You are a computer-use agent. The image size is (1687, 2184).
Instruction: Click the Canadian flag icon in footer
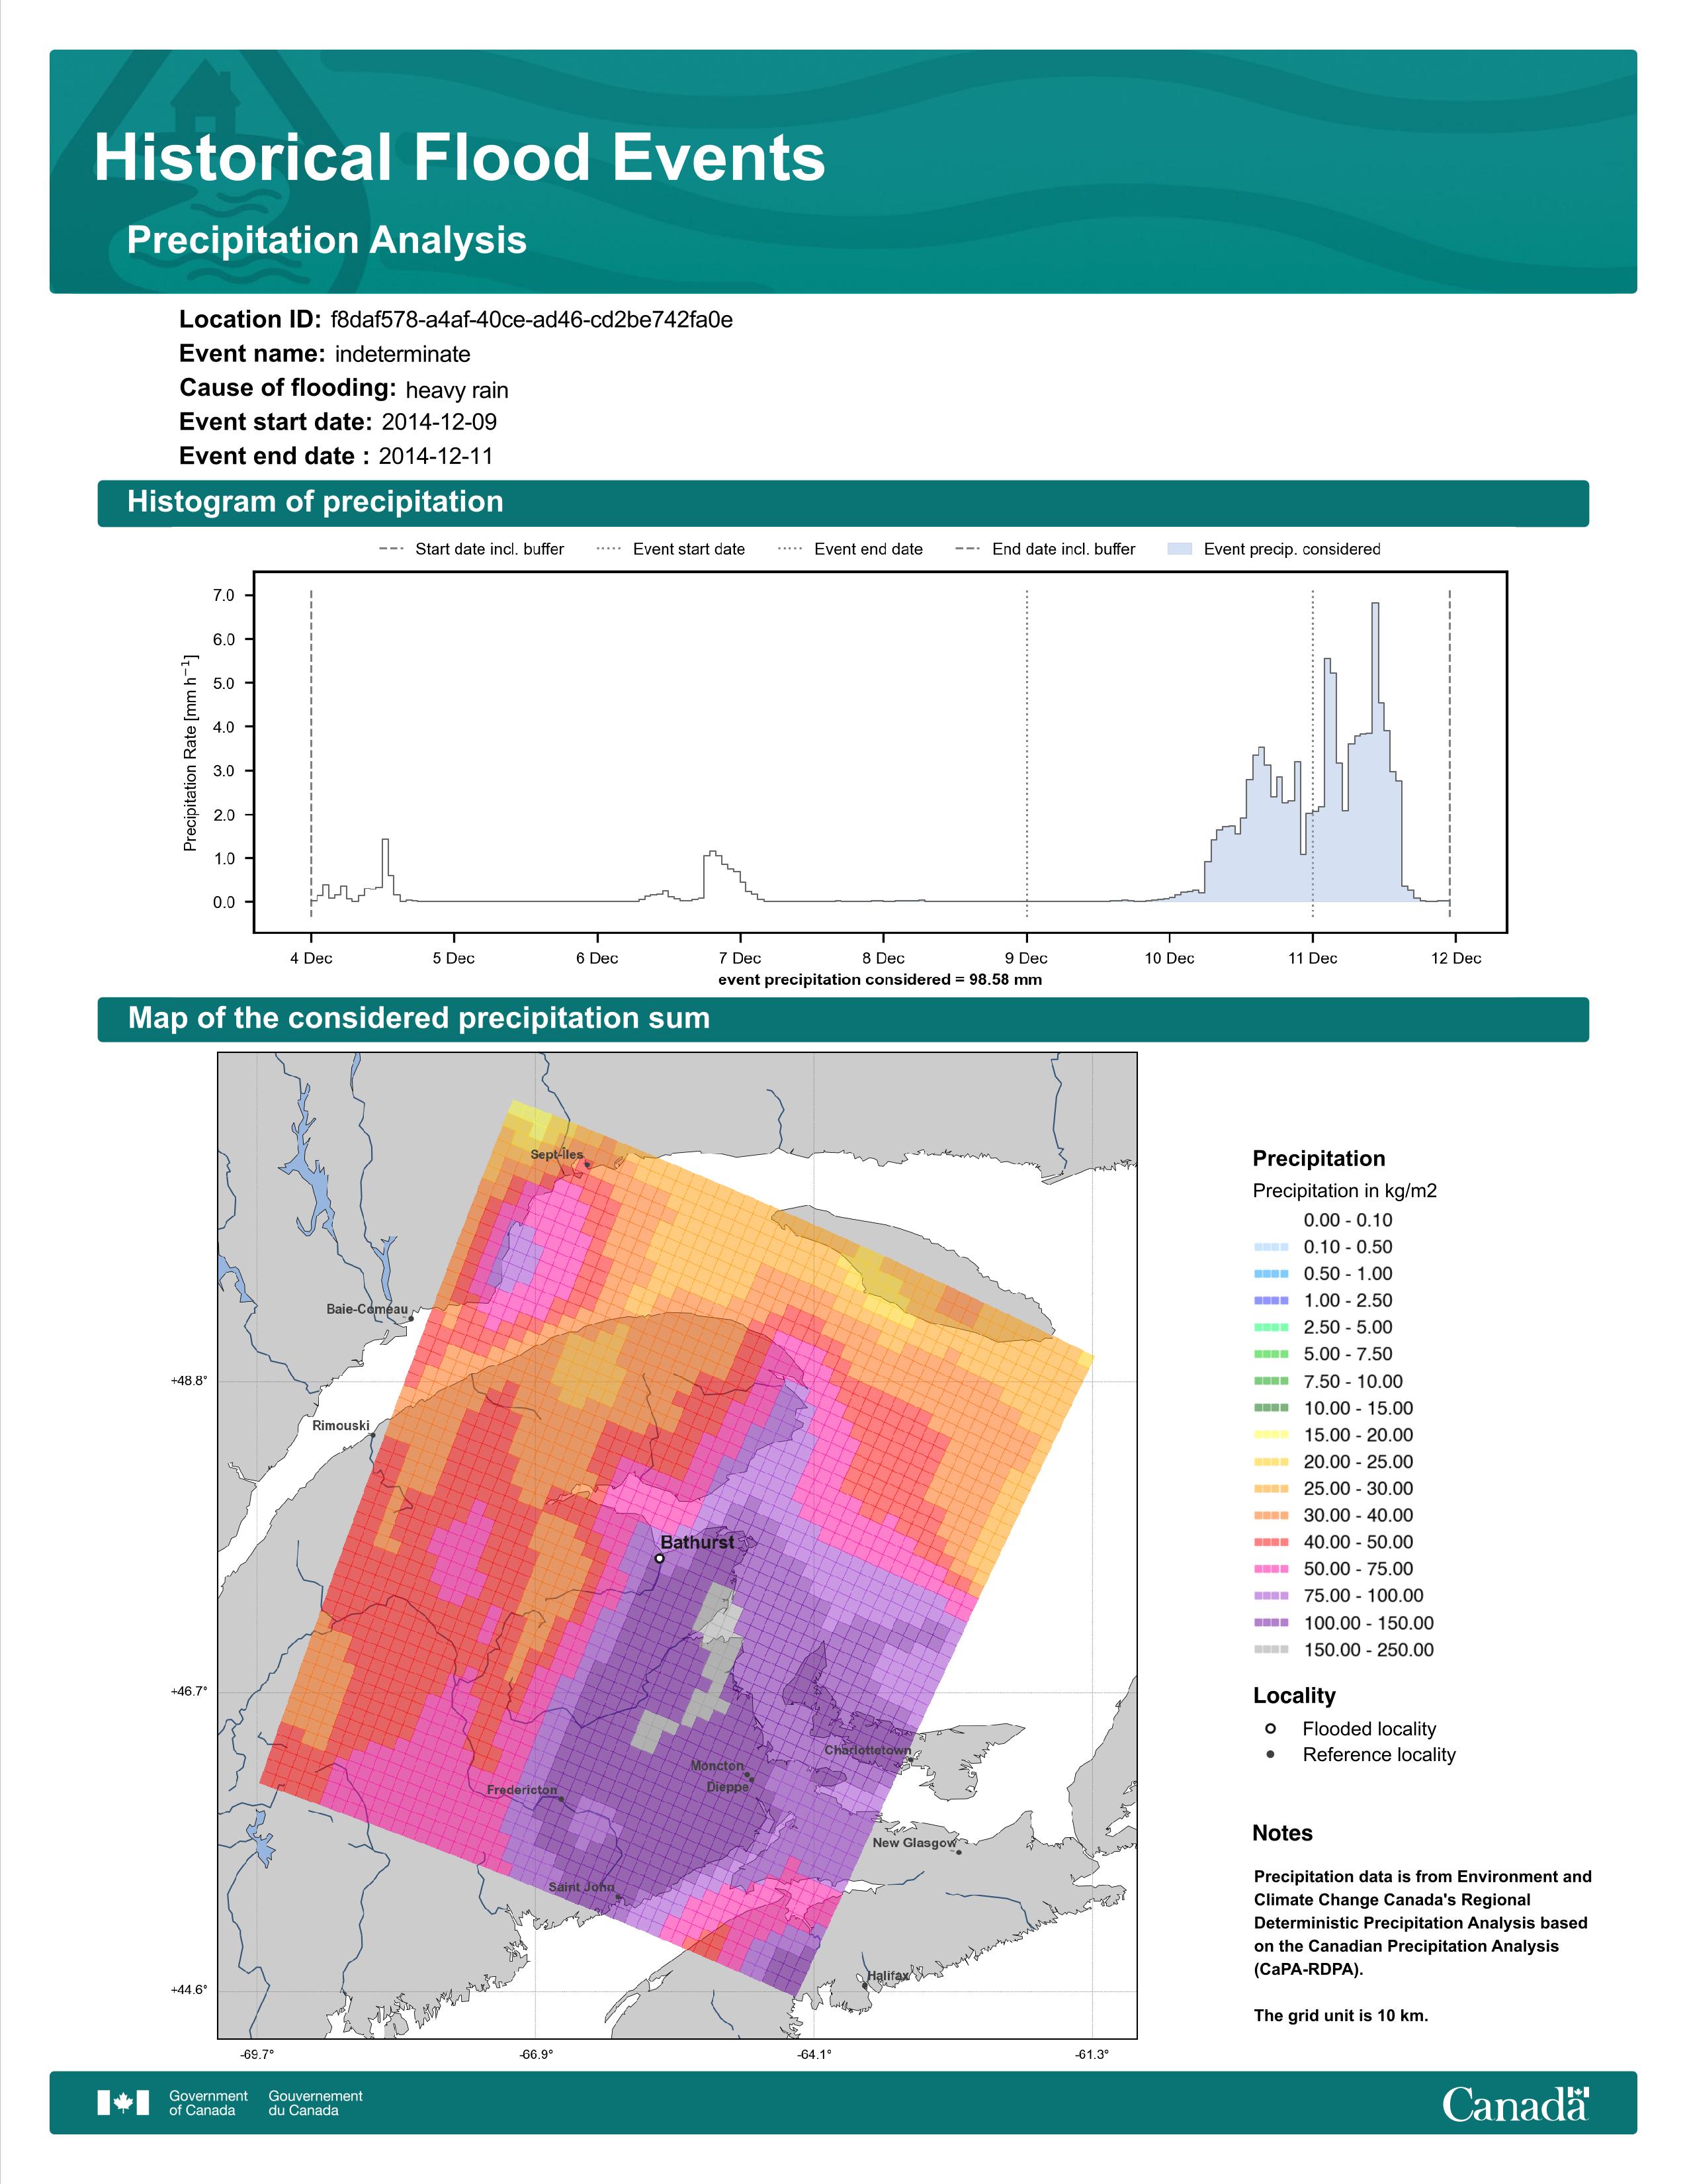point(123,2102)
